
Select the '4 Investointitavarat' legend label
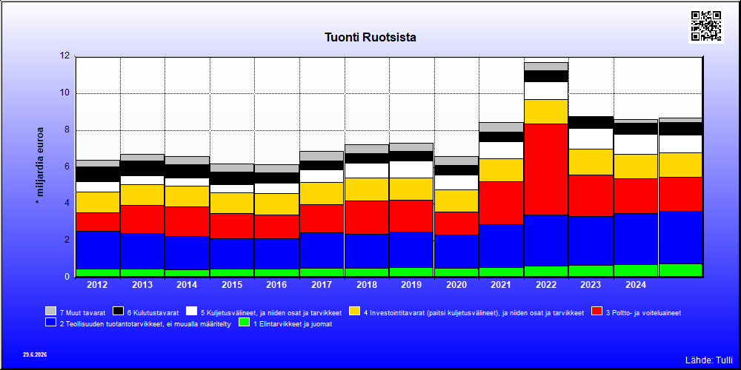click(474, 312)
